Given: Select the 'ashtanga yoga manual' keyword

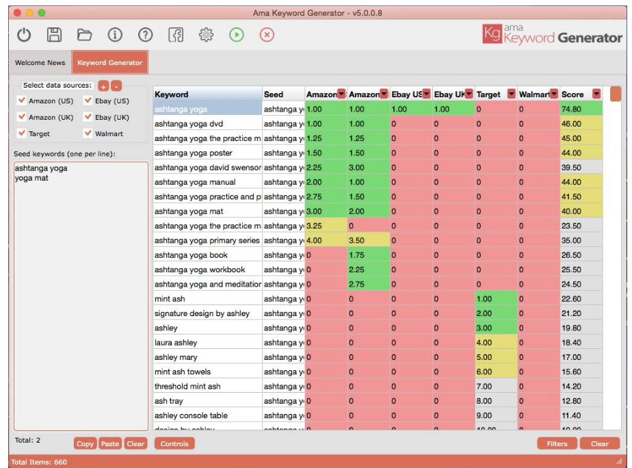Looking at the screenshot, I should (x=207, y=182).
